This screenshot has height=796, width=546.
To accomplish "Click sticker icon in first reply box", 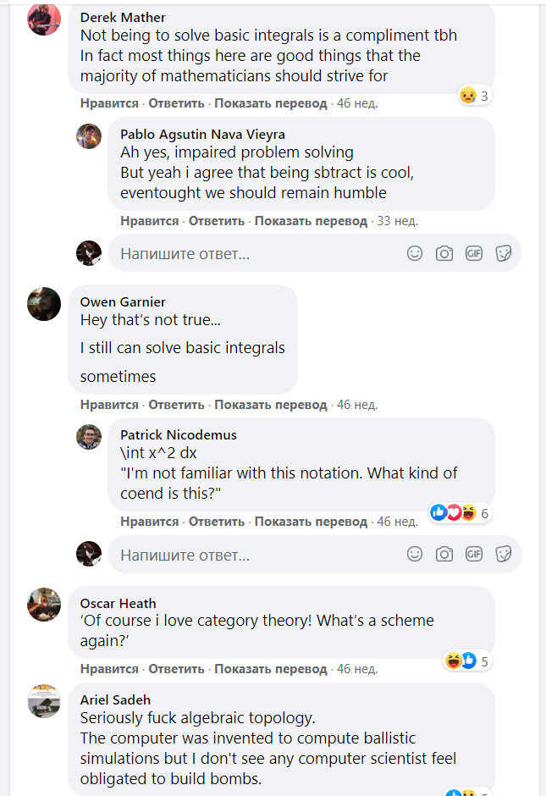I will (504, 253).
